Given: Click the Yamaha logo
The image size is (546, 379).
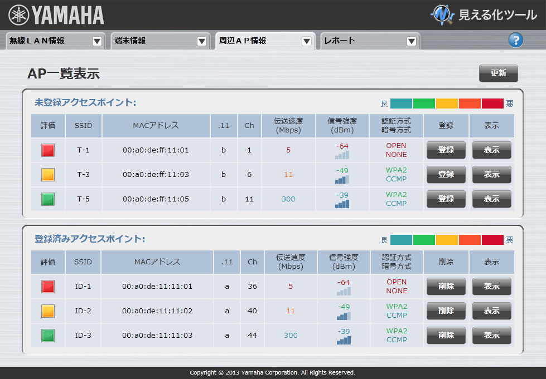Looking at the screenshot, I should [x=55, y=14].
